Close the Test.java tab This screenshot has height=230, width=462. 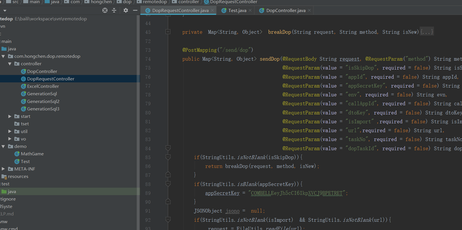coord(250,10)
